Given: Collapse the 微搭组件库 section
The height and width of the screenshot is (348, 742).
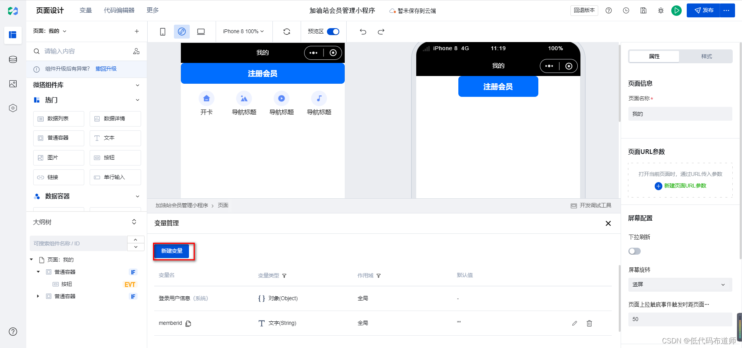Looking at the screenshot, I should (x=138, y=85).
